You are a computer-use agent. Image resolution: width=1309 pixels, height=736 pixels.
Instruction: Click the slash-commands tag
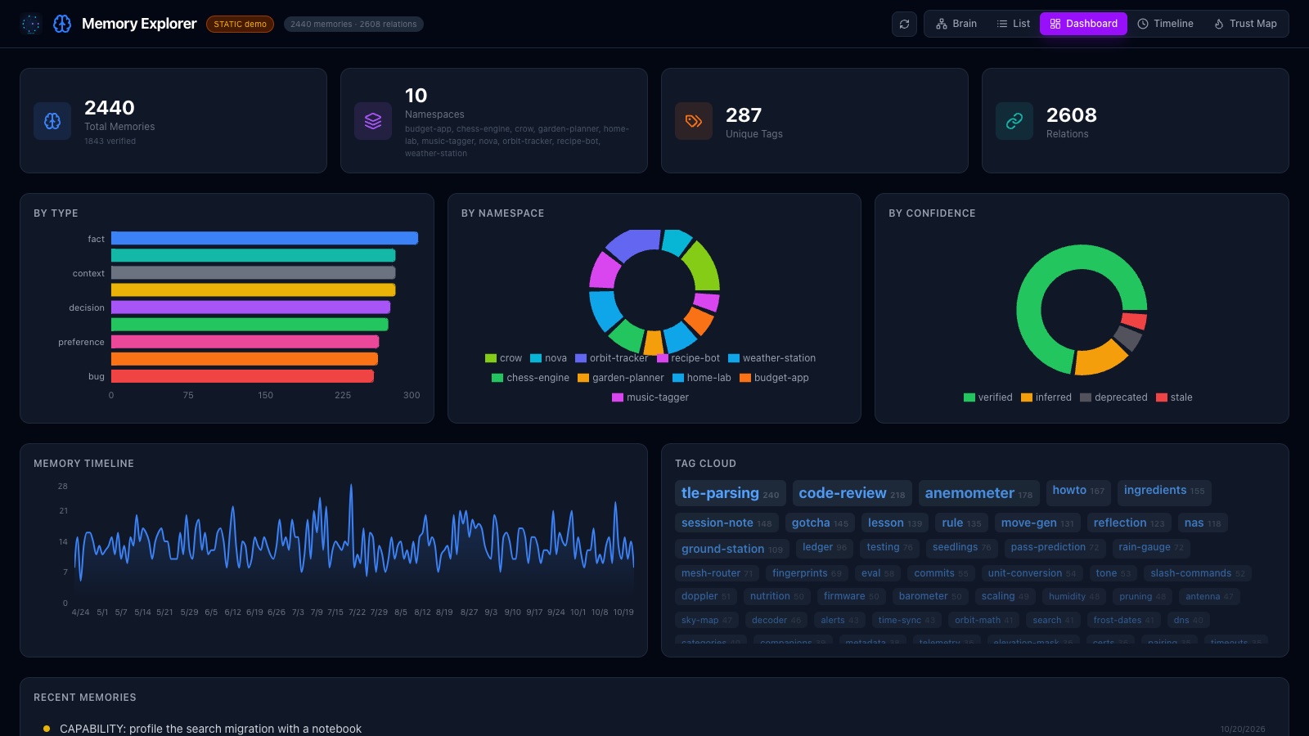click(1198, 573)
